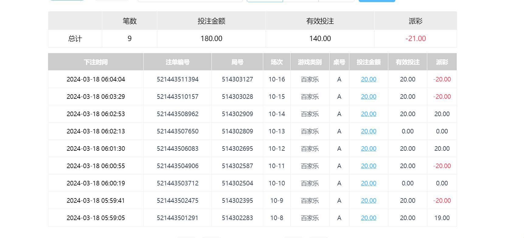
Task: Click the 20.00 link at 06:00:55
Action: (369, 166)
